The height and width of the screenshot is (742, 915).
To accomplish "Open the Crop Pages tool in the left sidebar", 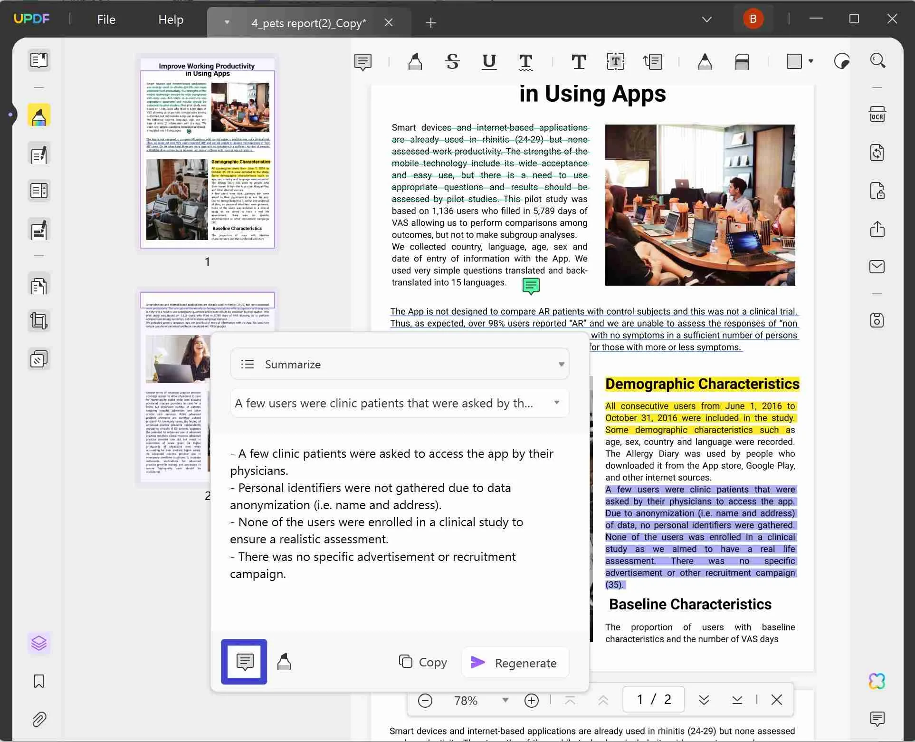I will pyautogui.click(x=38, y=320).
